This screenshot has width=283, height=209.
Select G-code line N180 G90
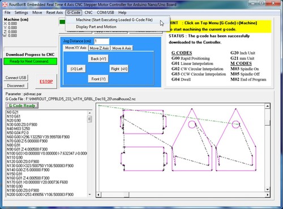coord(15,186)
